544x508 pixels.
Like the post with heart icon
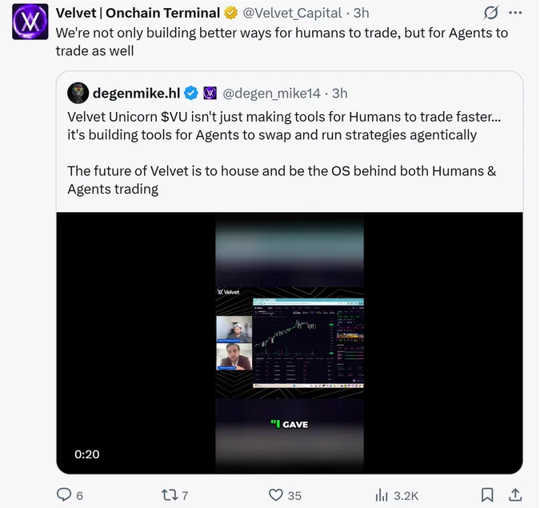coord(276,495)
